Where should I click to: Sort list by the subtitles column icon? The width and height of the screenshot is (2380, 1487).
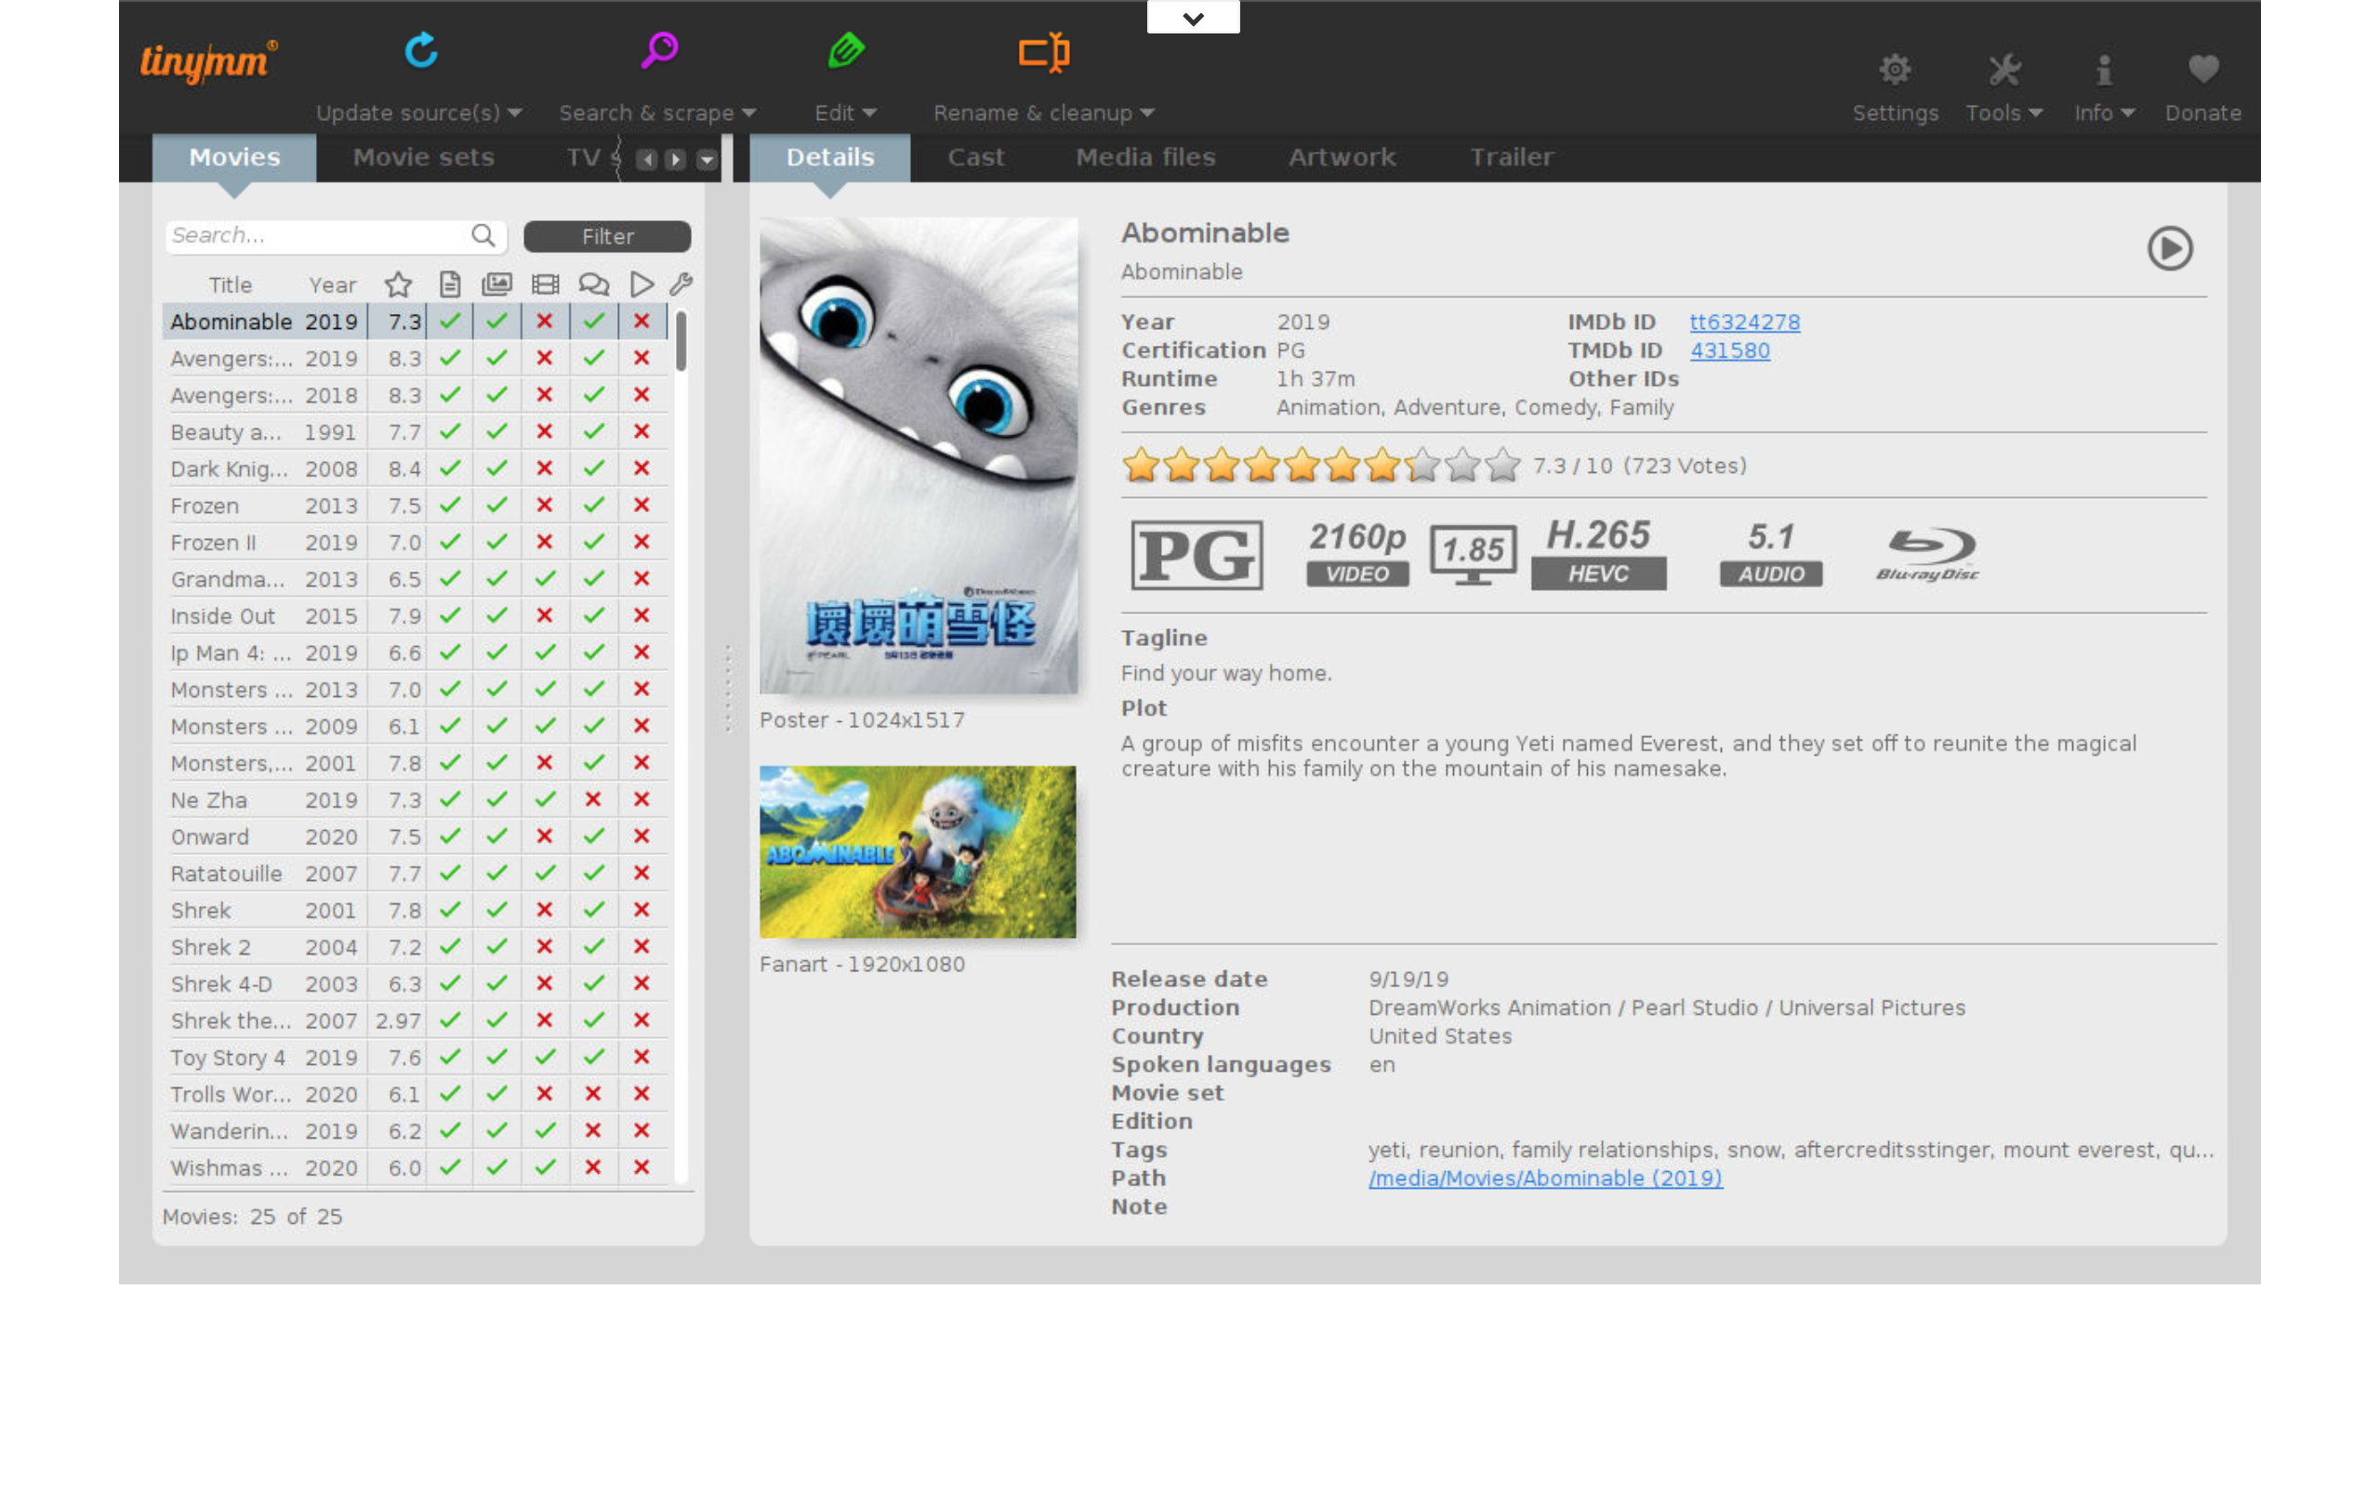pos(593,285)
